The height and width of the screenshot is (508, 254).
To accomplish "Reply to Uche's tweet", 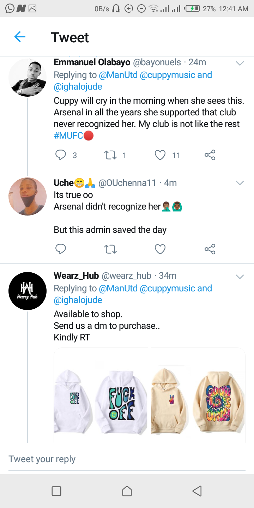I will click(x=61, y=249).
